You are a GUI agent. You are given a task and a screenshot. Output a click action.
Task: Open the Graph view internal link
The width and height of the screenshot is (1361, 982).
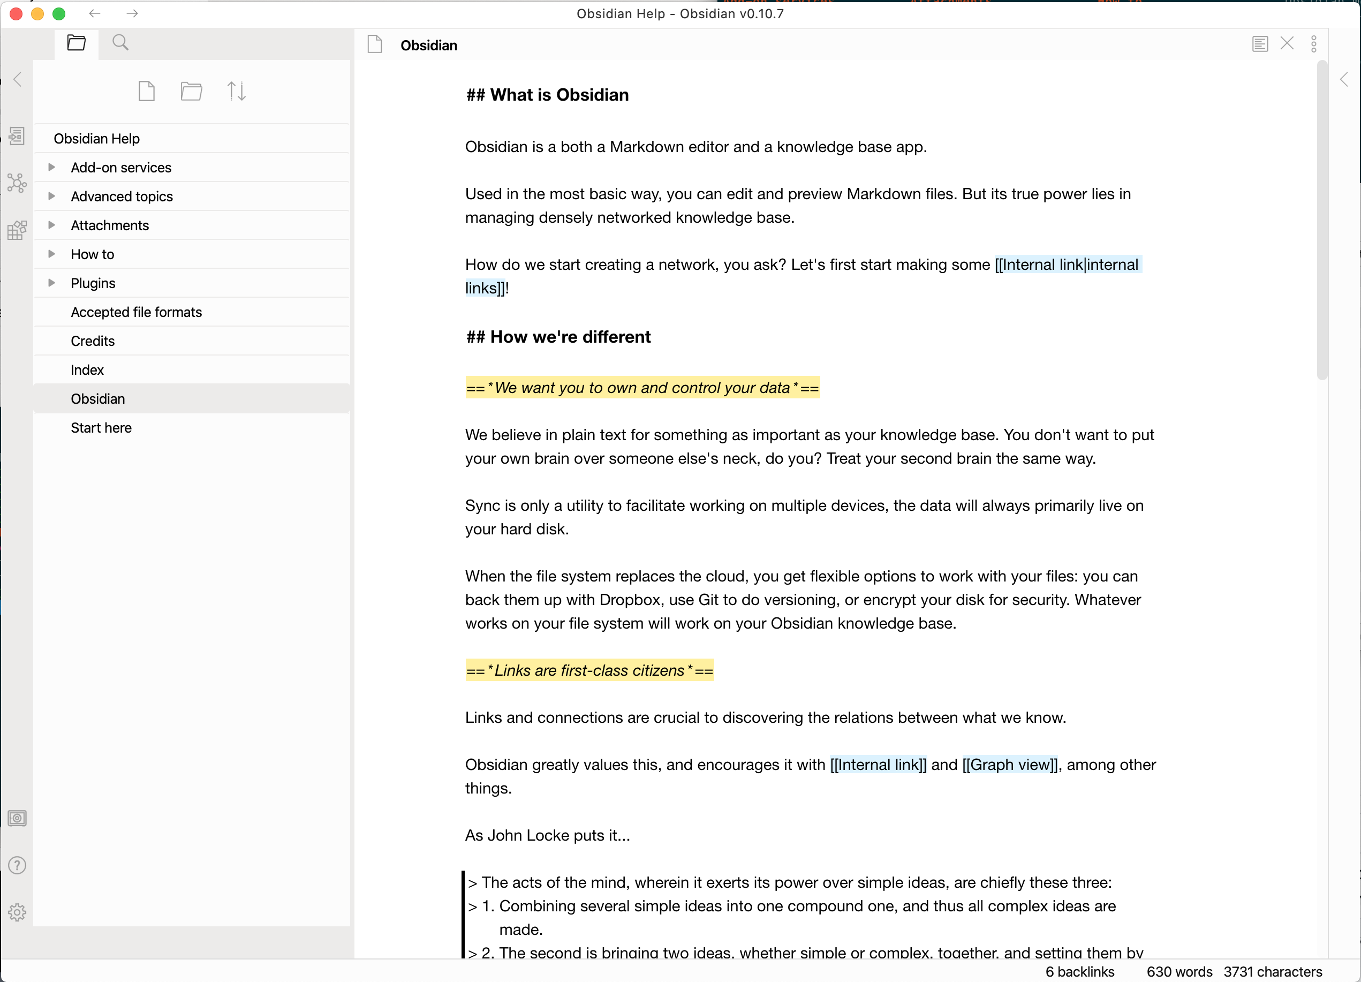(1010, 765)
